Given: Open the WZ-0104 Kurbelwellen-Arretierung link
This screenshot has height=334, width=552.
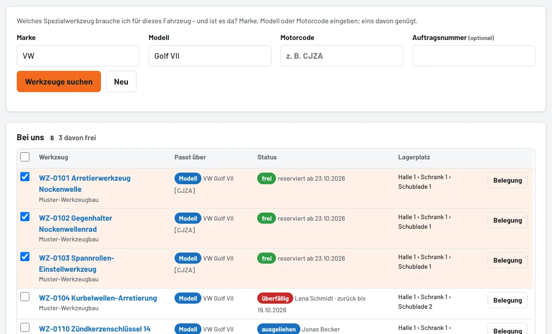Looking at the screenshot, I should [98, 298].
